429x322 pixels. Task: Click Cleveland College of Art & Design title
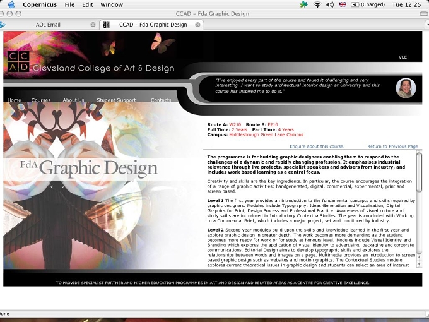103,68
